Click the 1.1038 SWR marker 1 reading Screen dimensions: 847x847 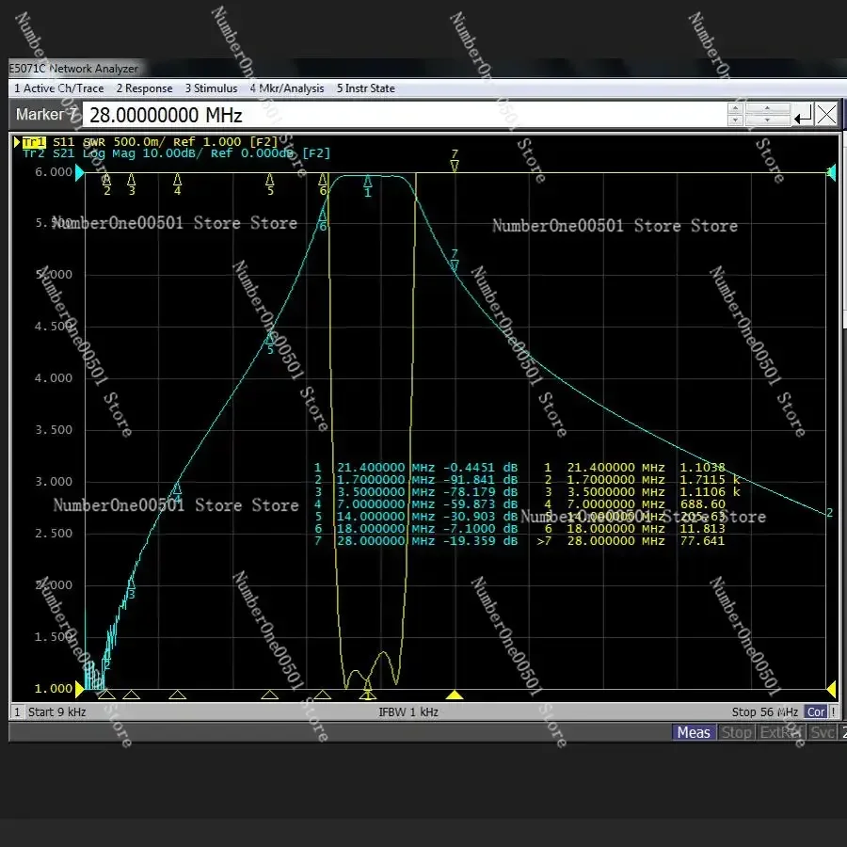coord(702,467)
